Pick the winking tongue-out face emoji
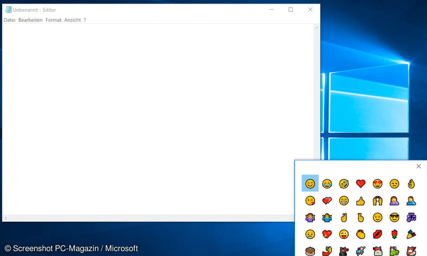Viewport: 427px width, 256px height. coord(344,234)
